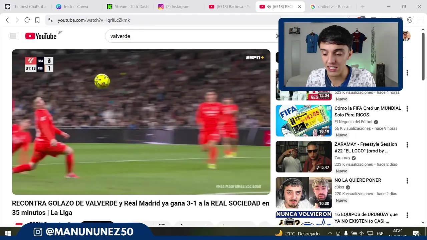The width and height of the screenshot is (427, 240).
Task: Open more options for the first recommended video
Action: point(407,73)
